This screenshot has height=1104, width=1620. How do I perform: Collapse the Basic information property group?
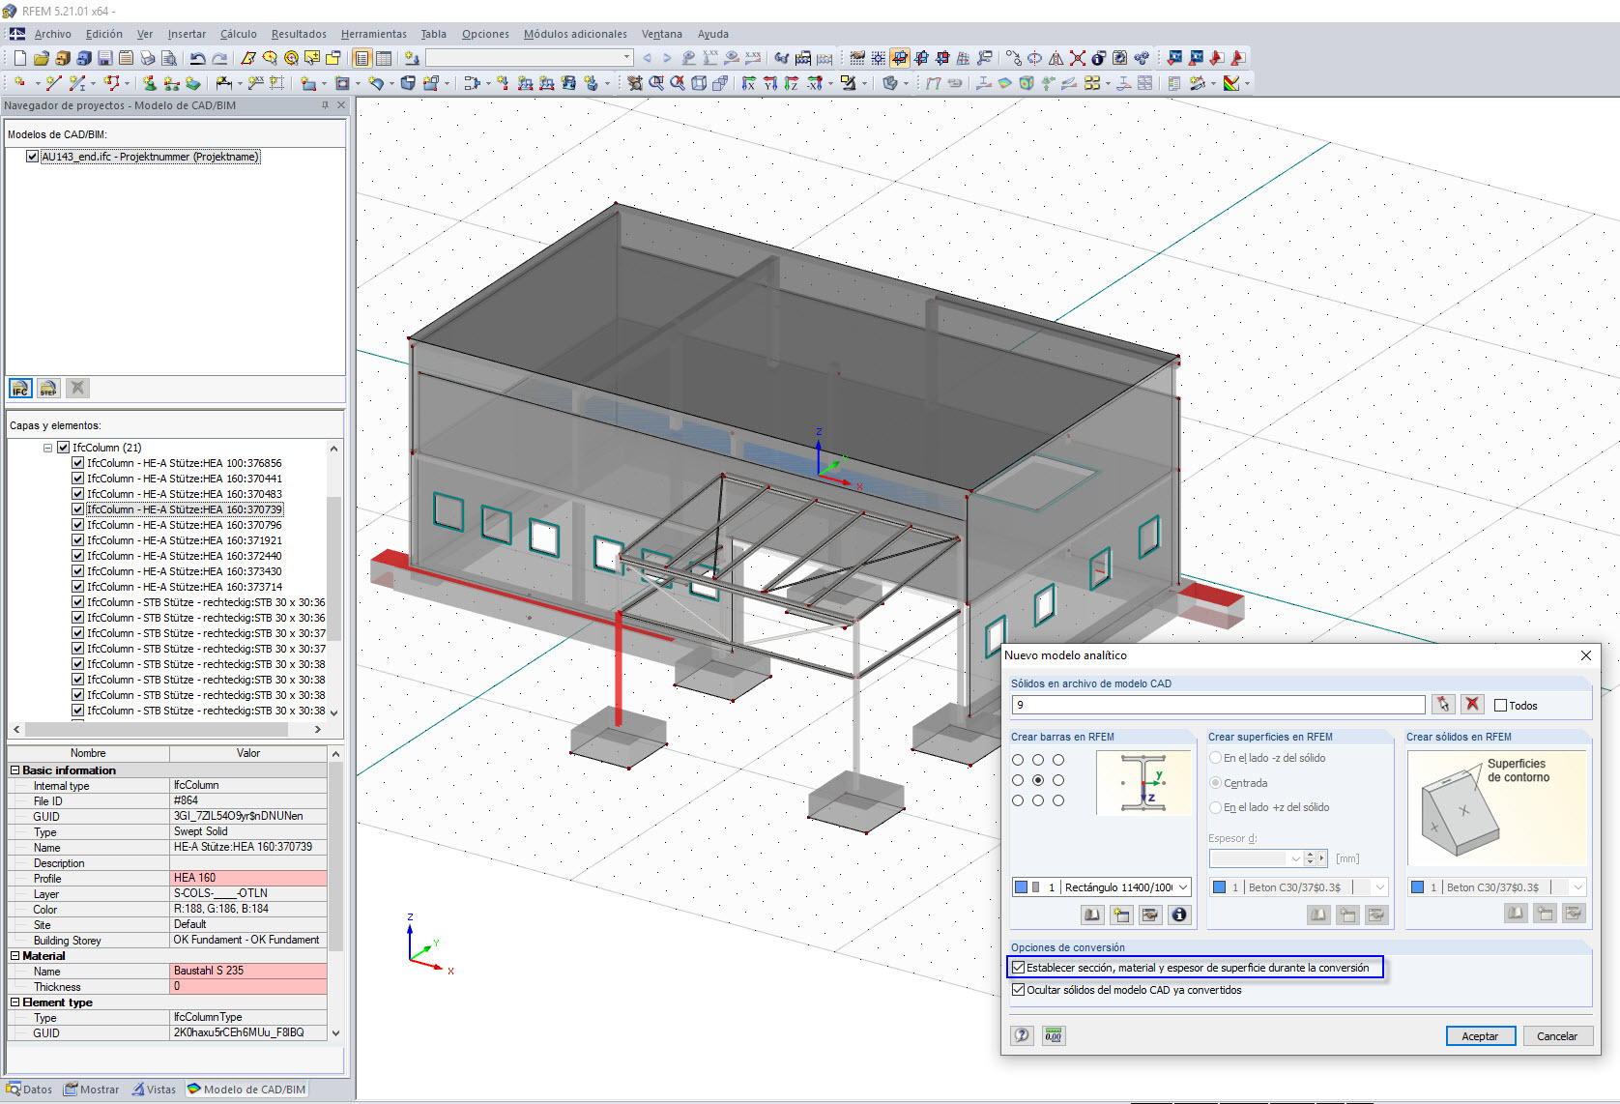(15, 770)
